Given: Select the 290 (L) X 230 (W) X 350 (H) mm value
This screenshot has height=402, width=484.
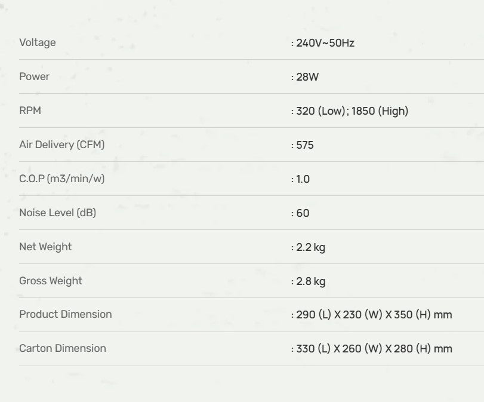Looking at the screenshot, I should [x=374, y=315].
